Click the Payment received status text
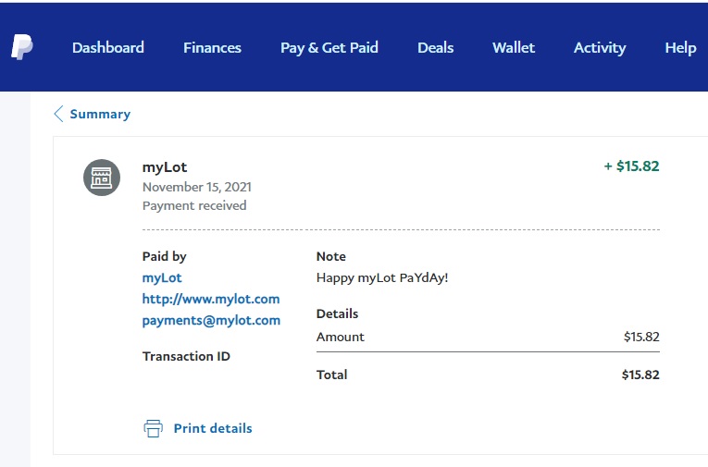This screenshot has width=708, height=467. (x=194, y=205)
